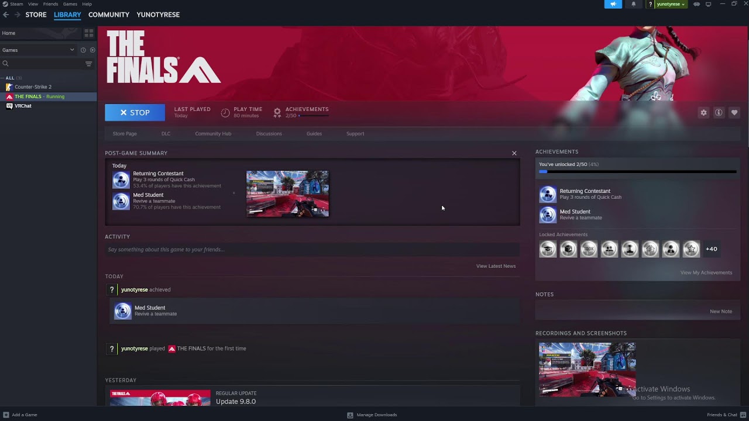
Task: Click View Latest News
Action: tap(496, 266)
